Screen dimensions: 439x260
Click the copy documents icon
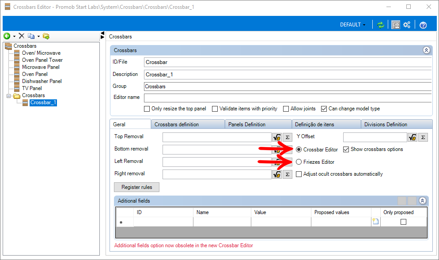[31, 36]
